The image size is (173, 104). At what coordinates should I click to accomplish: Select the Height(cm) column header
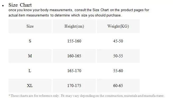(x=74, y=26)
